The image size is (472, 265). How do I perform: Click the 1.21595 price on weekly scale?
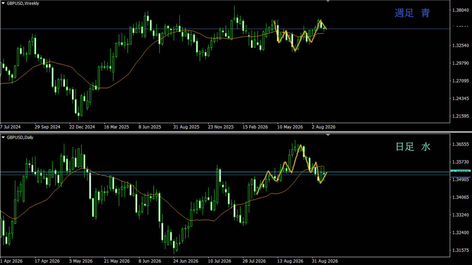click(461, 116)
